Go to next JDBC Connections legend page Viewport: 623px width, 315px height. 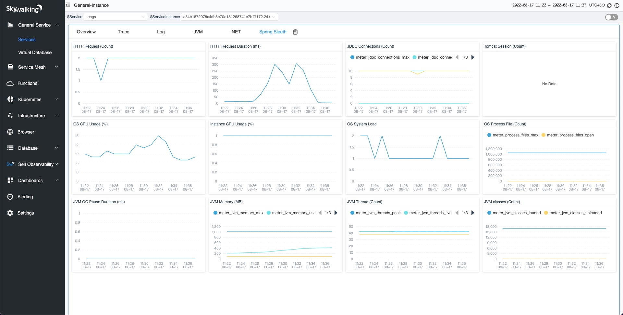[x=473, y=57]
